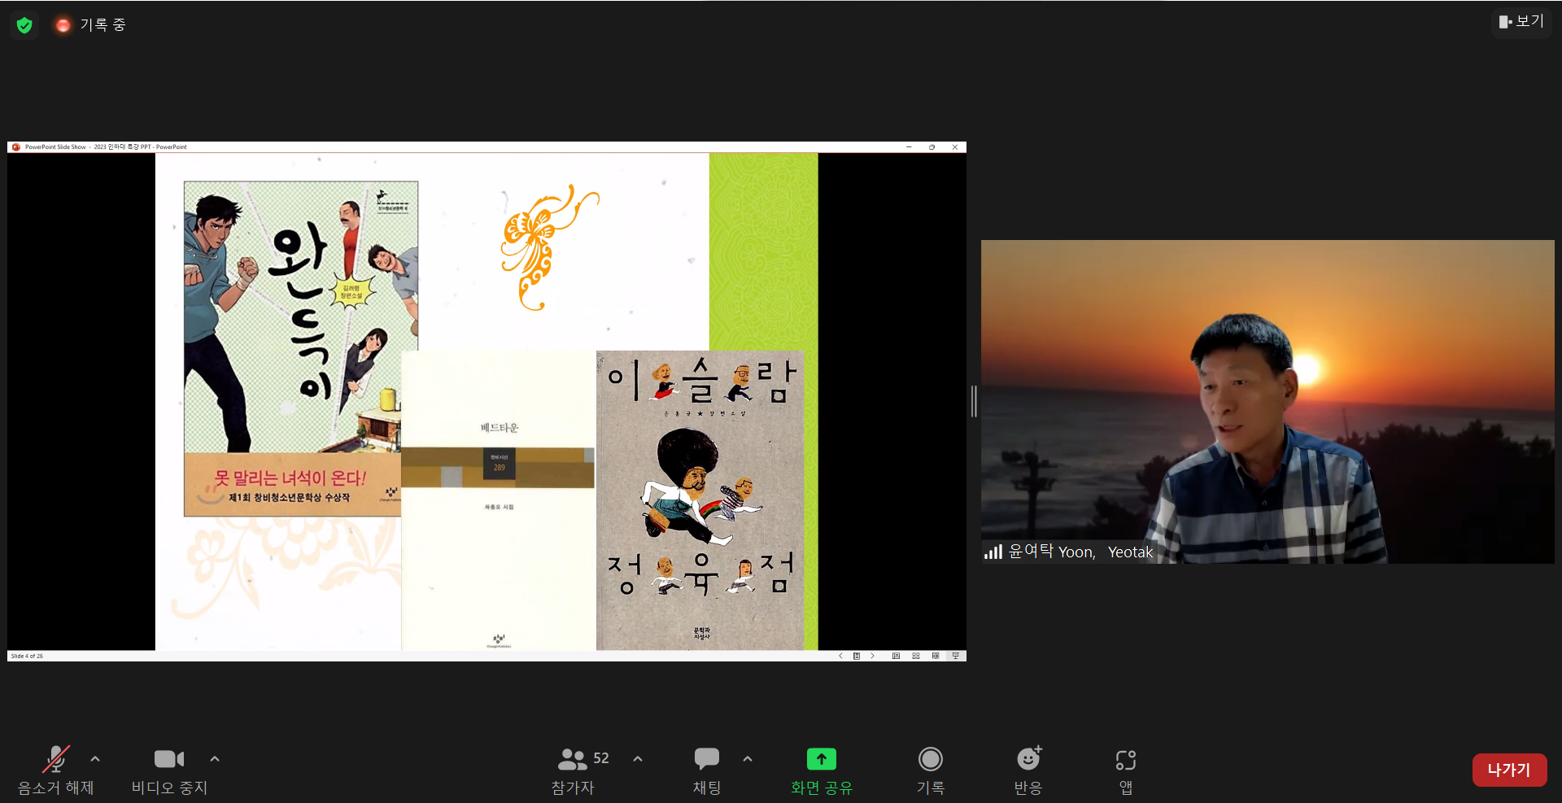Click the signal strength icon on Yoon's video
The width and height of the screenshot is (1562, 803).
pyautogui.click(x=993, y=552)
